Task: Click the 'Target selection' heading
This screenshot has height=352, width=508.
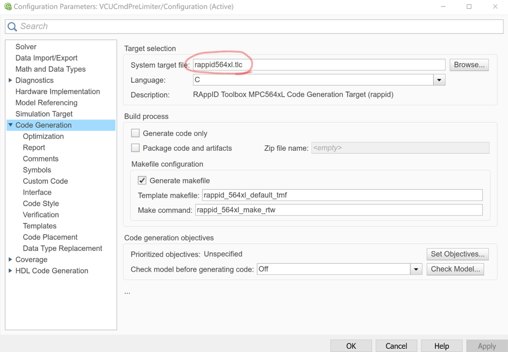Action: coord(150,49)
